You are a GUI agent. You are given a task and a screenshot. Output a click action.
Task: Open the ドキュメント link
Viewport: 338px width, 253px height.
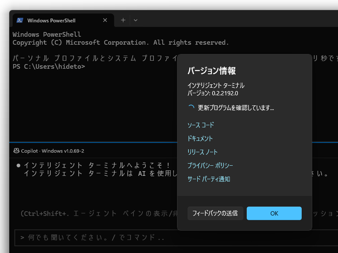coord(200,139)
